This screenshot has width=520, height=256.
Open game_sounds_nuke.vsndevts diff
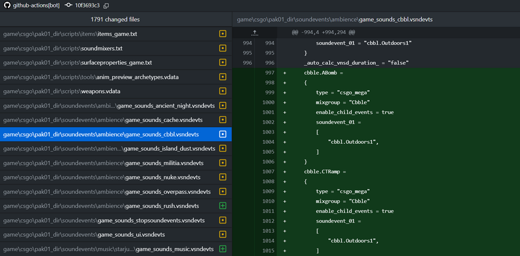pyautogui.click(x=116, y=177)
